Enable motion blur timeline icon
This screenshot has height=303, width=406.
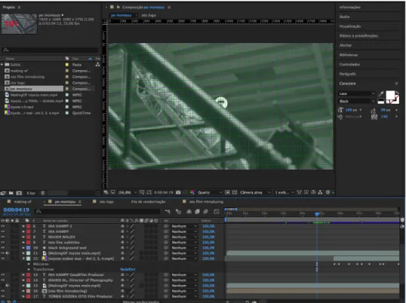205,212
